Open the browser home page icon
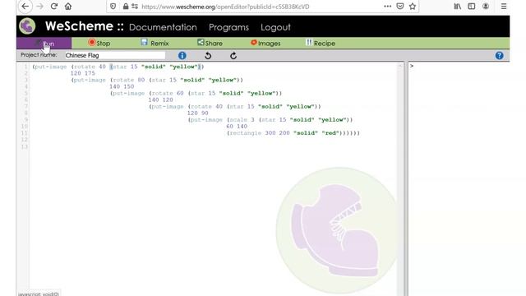 tap(68, 7)
